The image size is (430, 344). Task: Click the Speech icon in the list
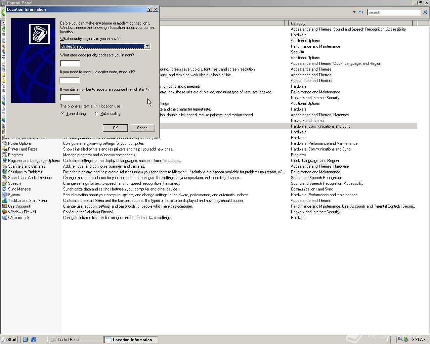click(4, 183)
